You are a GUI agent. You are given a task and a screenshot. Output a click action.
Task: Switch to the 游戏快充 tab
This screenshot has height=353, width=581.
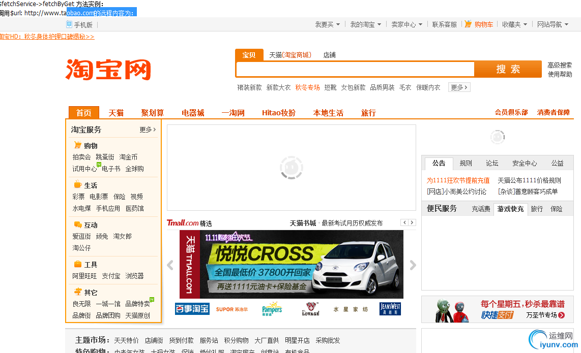pos(511,209)
